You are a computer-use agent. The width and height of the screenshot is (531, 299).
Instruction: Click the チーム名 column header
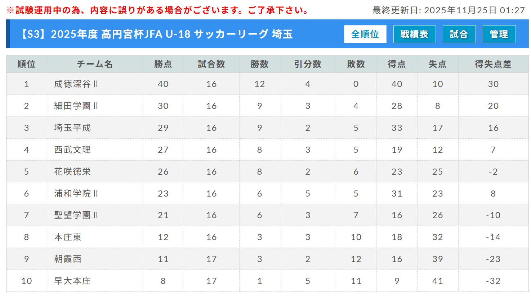[95, 64]
